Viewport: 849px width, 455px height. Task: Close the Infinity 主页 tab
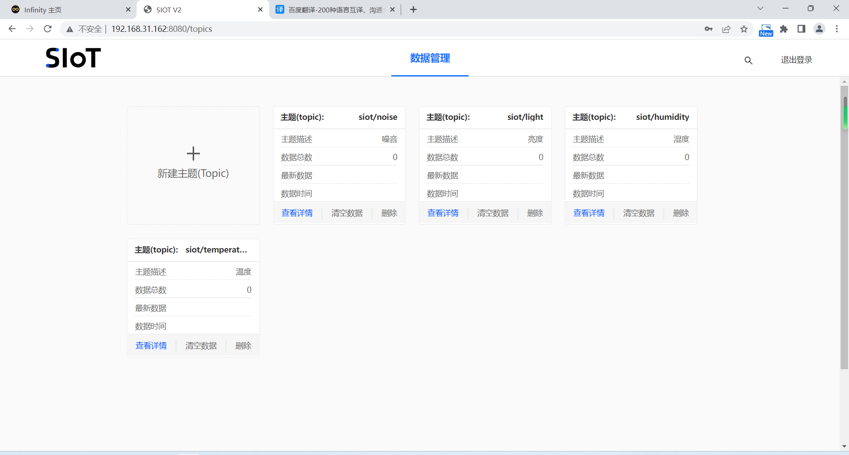[x=128, y=9]
